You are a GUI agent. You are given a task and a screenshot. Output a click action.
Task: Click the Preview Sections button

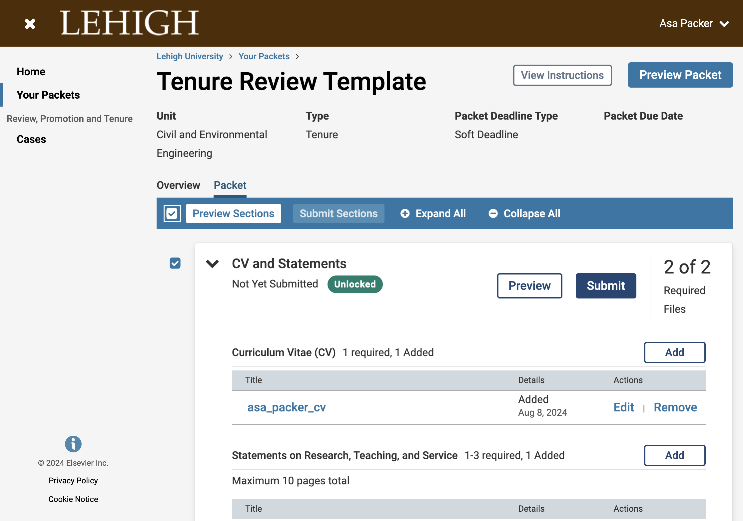click(x=234, y=214)
